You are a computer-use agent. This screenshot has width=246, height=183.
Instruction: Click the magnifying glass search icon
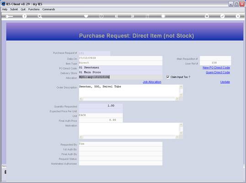(x=40, y=16)
